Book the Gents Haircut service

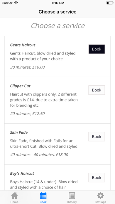97,49
